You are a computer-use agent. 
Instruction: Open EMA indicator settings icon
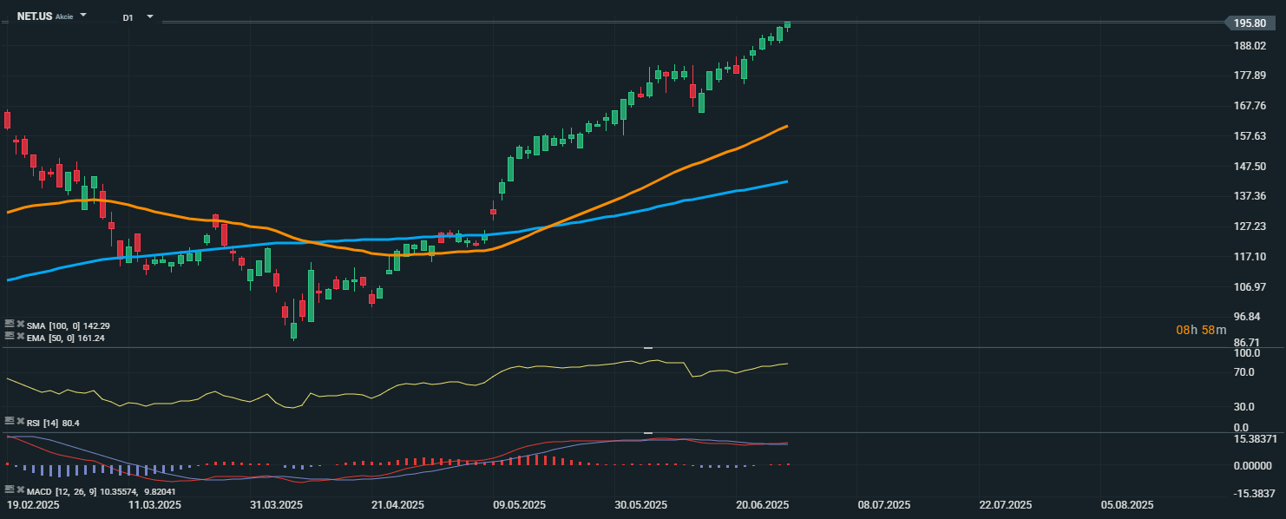[10, 336]
